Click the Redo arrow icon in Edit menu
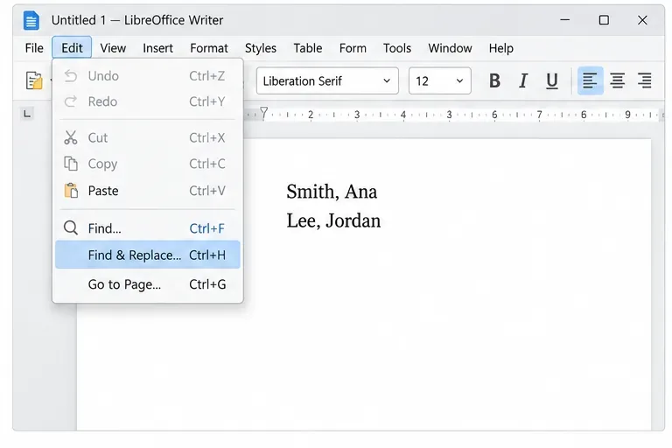 pyautogui.click(x=70, y=101)
